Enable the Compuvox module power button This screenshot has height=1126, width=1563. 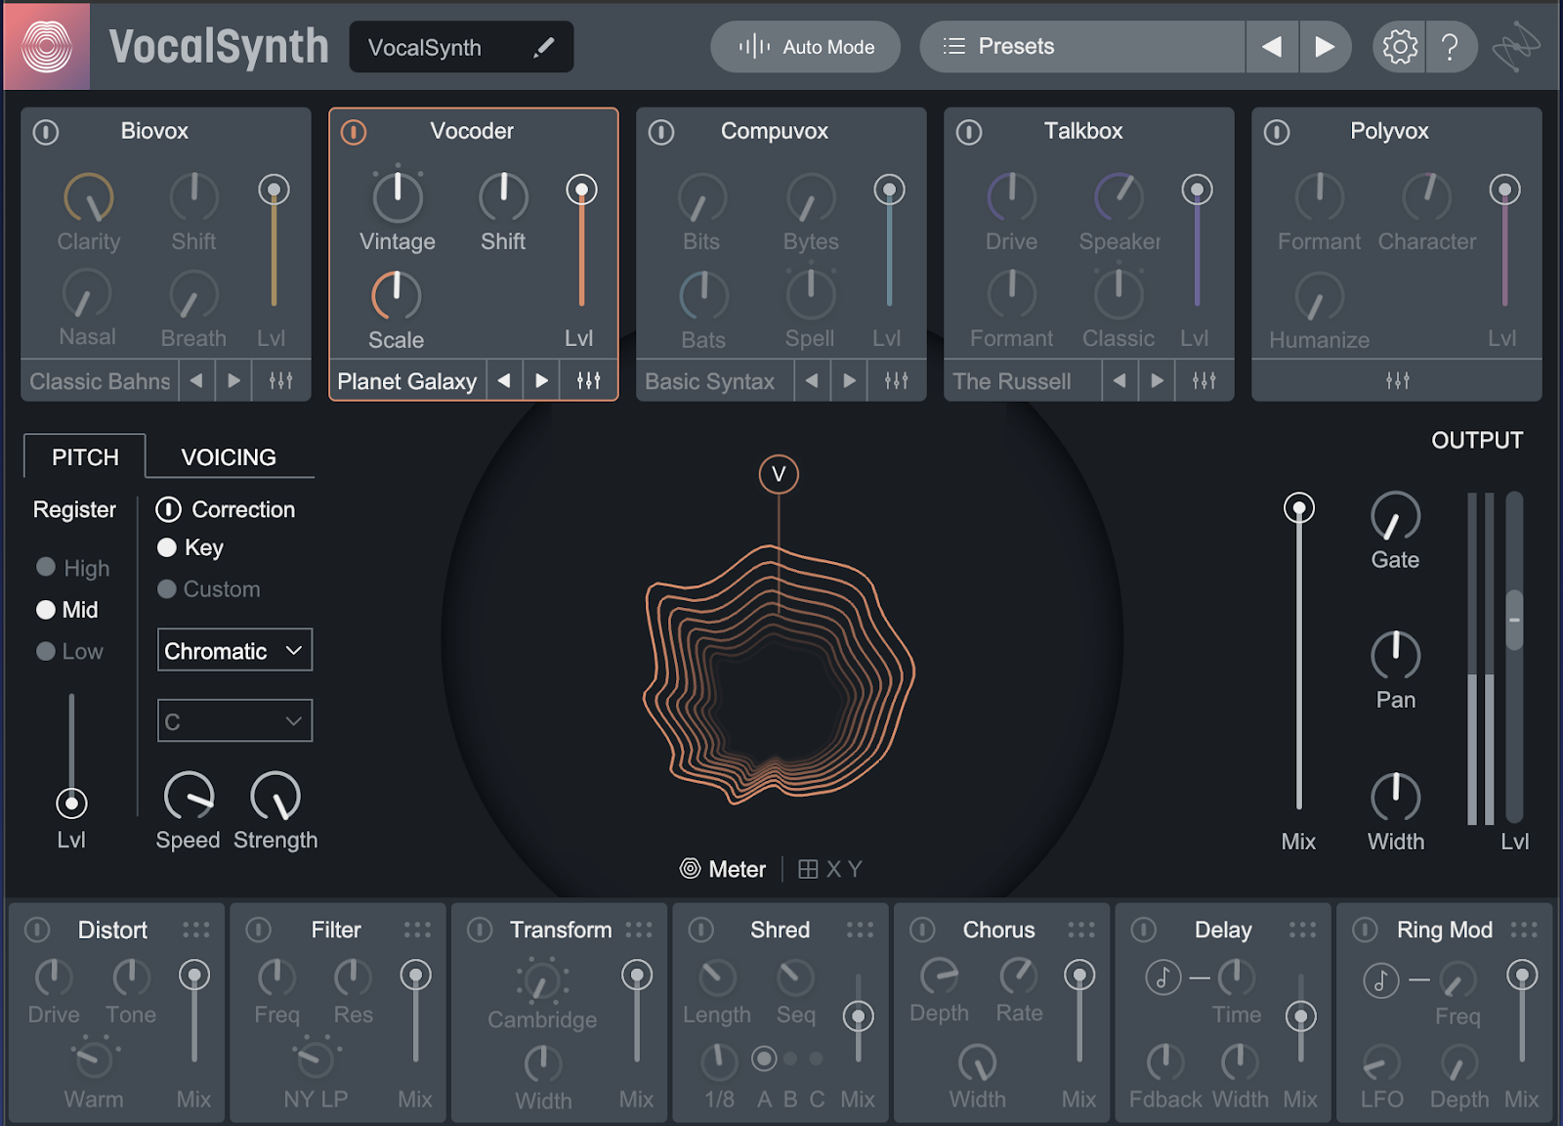click(x=661, y=132)
